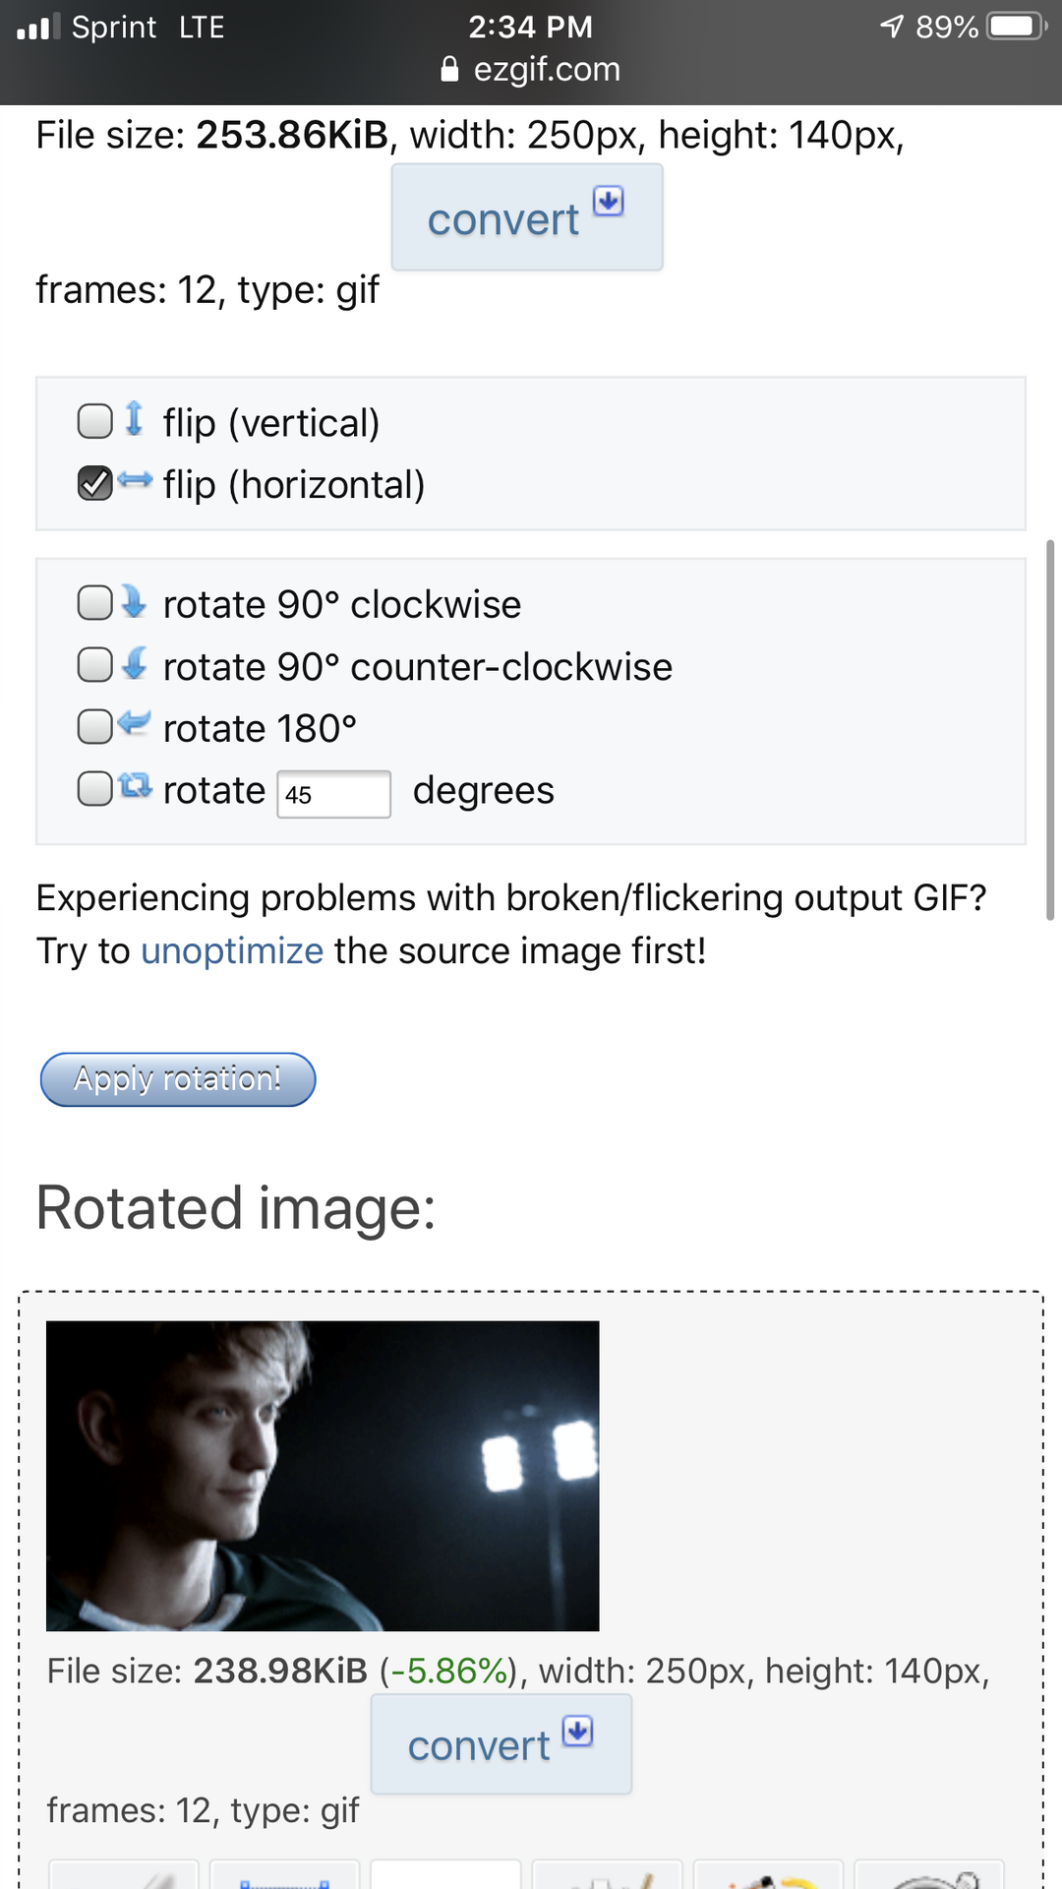
Task: Tap the lock icon beside ezgif.com
Action: pyautogui.click(x=449, y=69)
